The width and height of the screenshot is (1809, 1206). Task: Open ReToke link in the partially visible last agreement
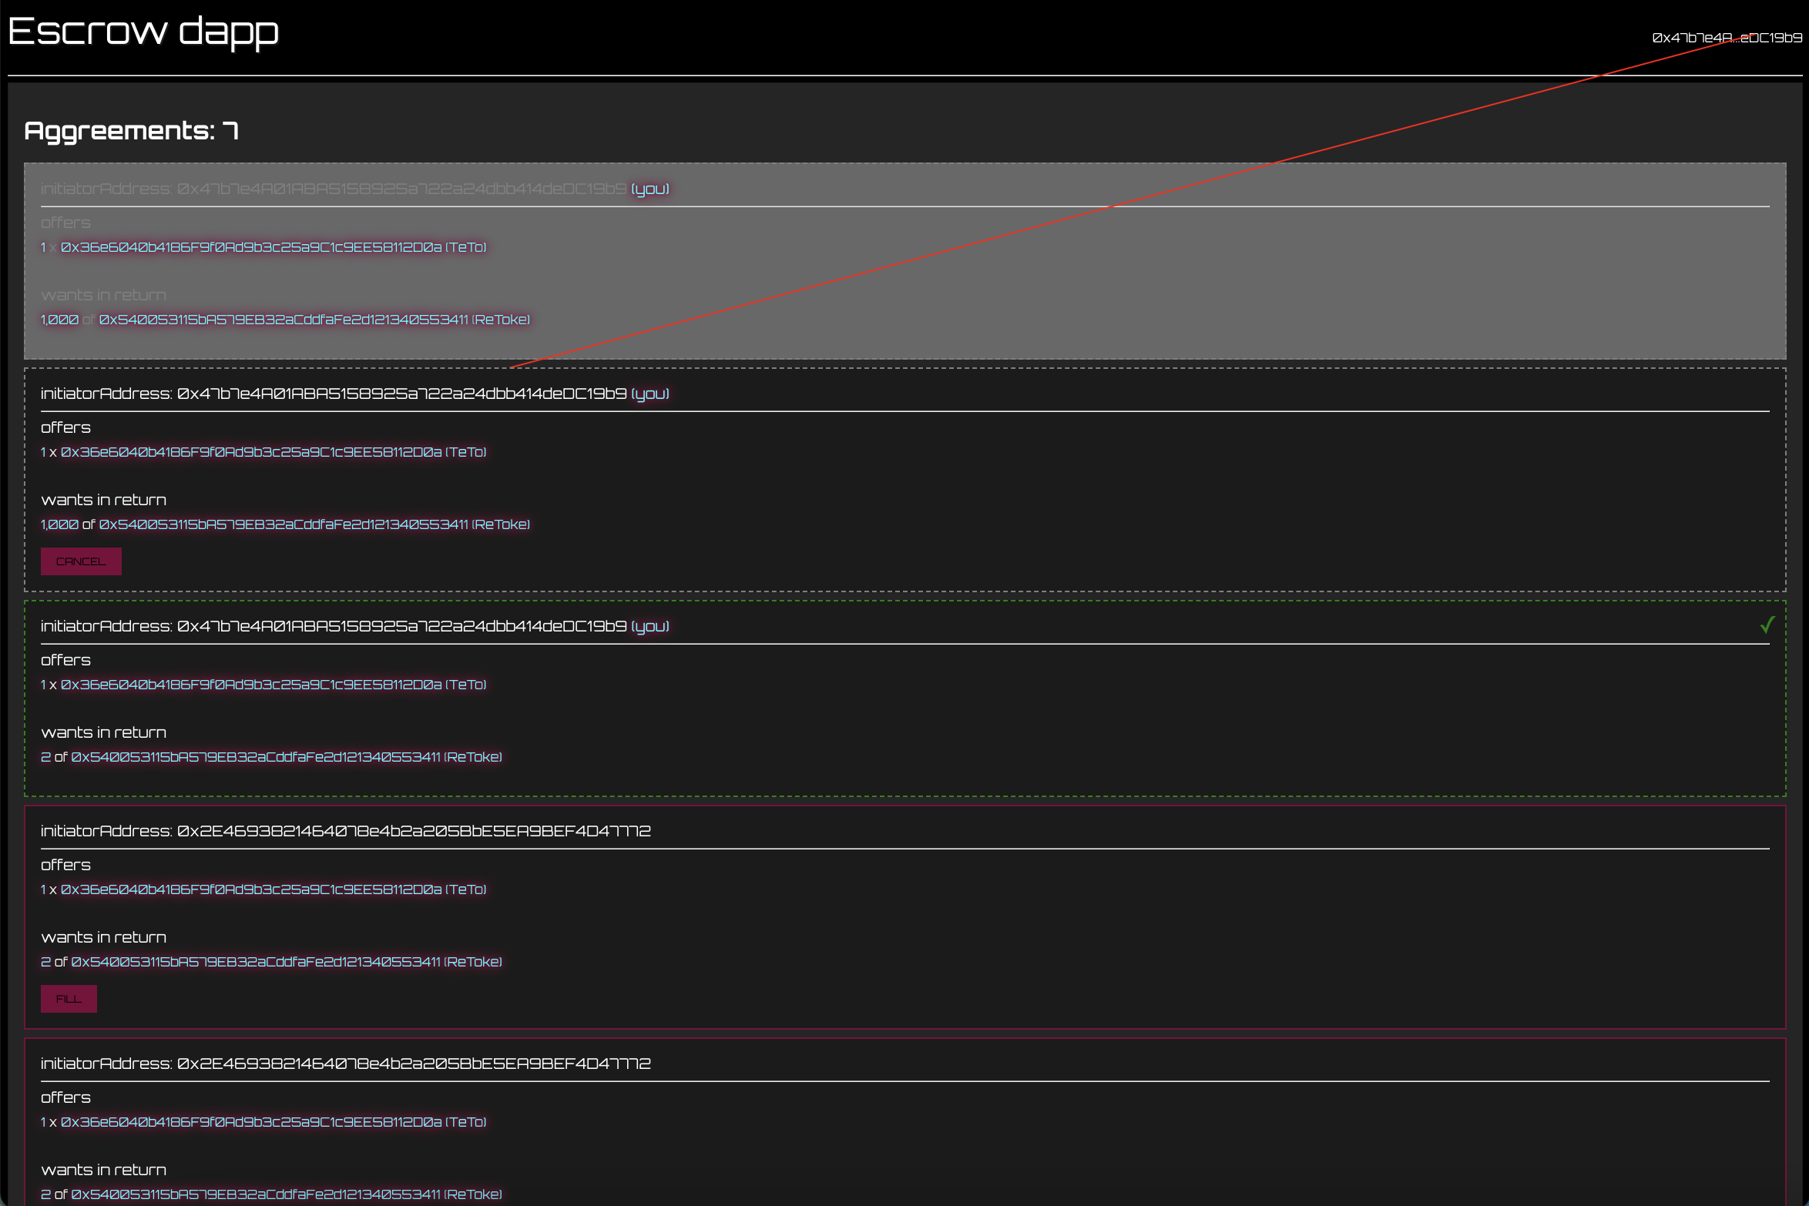(286, 1194)
